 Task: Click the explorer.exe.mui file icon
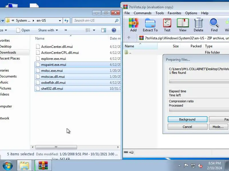[38, 59]
